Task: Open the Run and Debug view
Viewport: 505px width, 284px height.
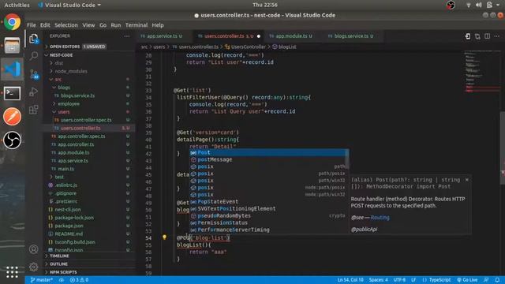Action: [x=34, y=92]
